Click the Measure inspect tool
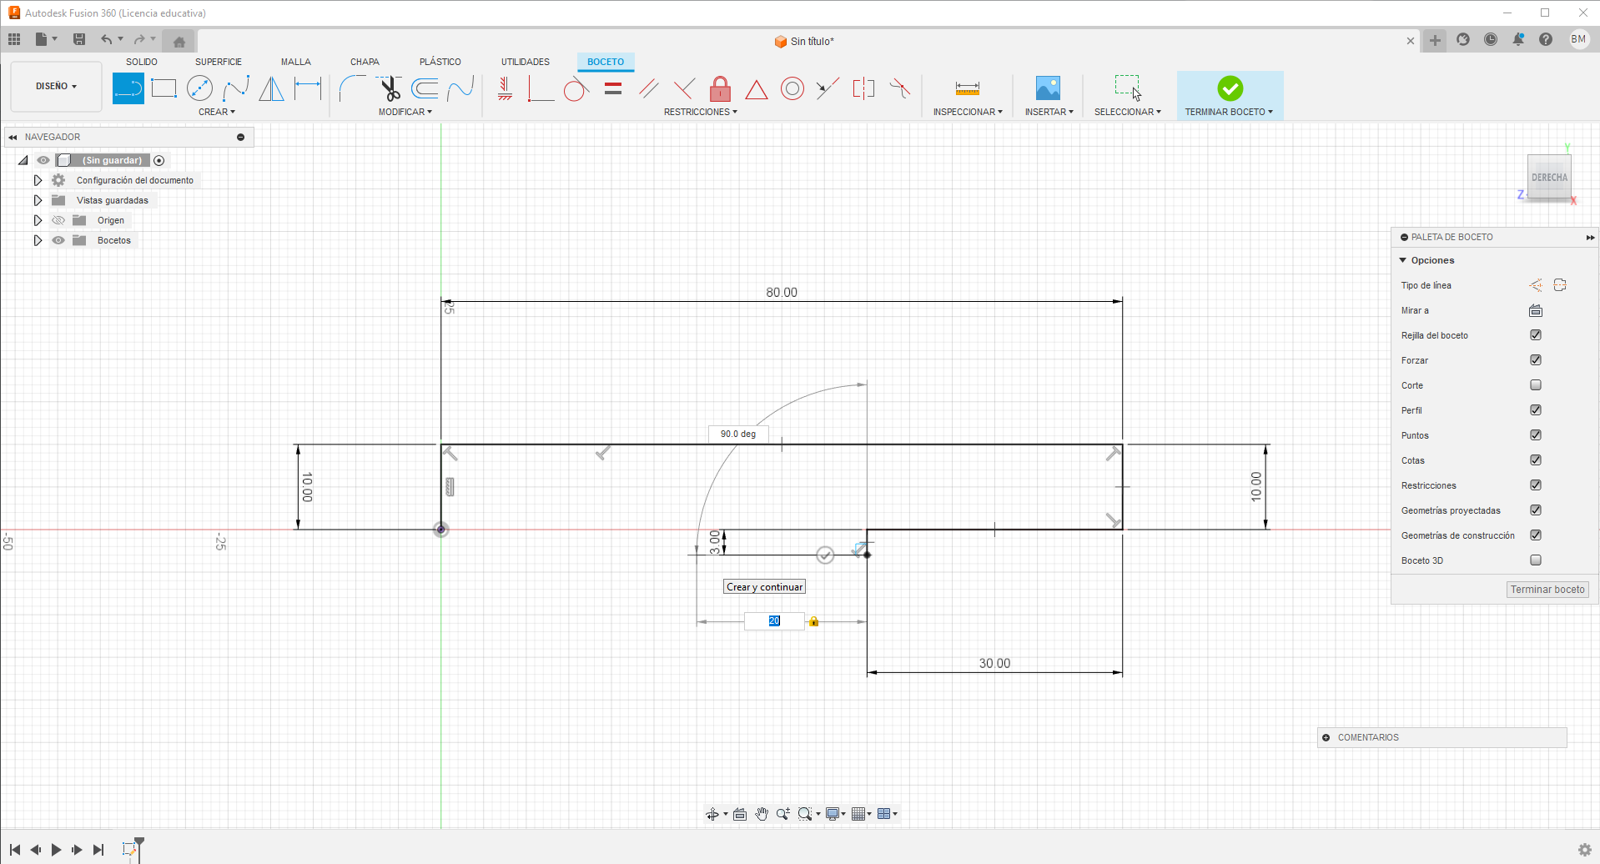Viewport: 1600px width, 864px height. tap(968, 88)
